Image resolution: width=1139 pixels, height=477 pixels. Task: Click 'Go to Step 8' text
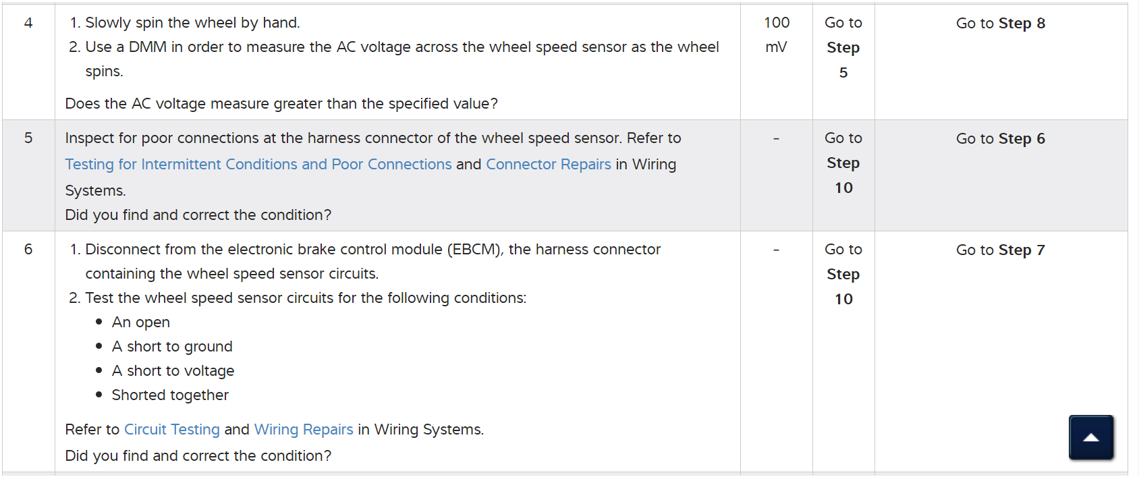click(x=1000, y=24)
